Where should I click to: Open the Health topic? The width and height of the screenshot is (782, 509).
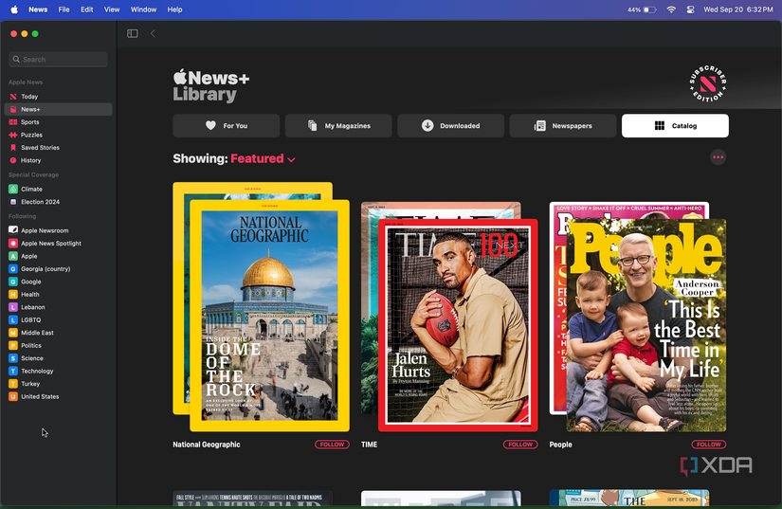click(59, 294)
